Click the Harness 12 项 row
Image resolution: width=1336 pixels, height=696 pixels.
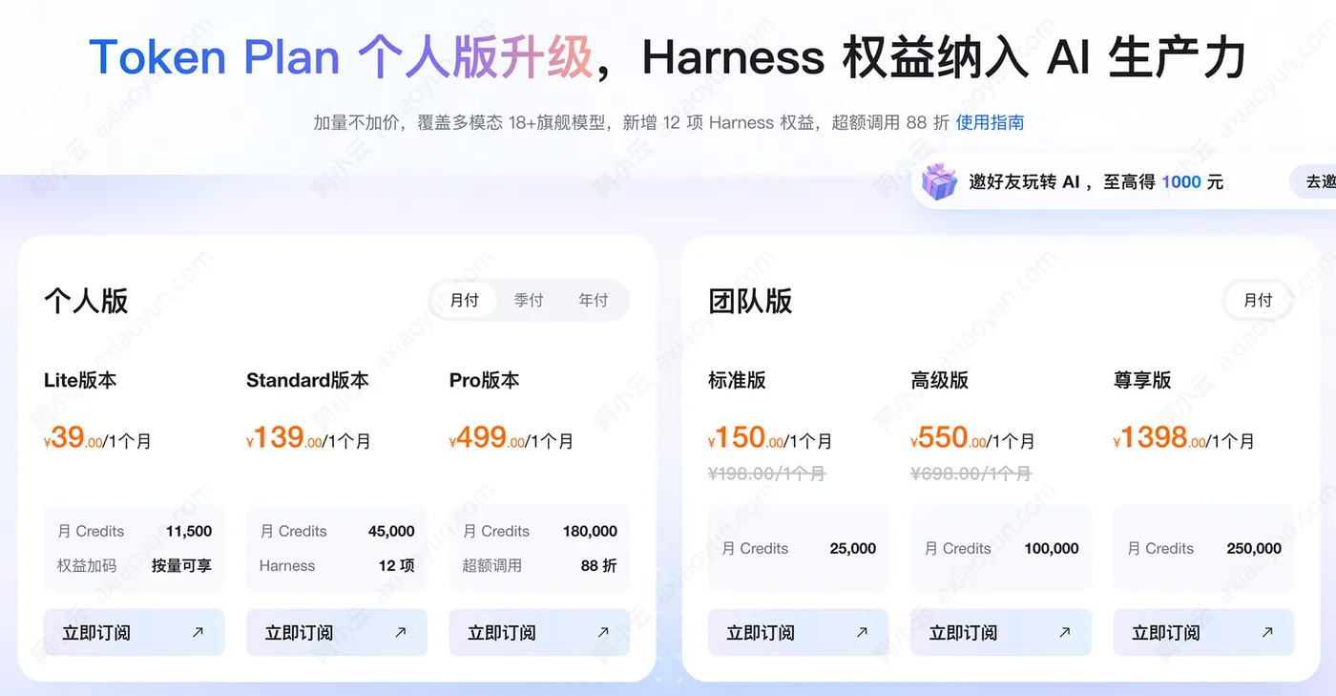(x=337, y=565)
